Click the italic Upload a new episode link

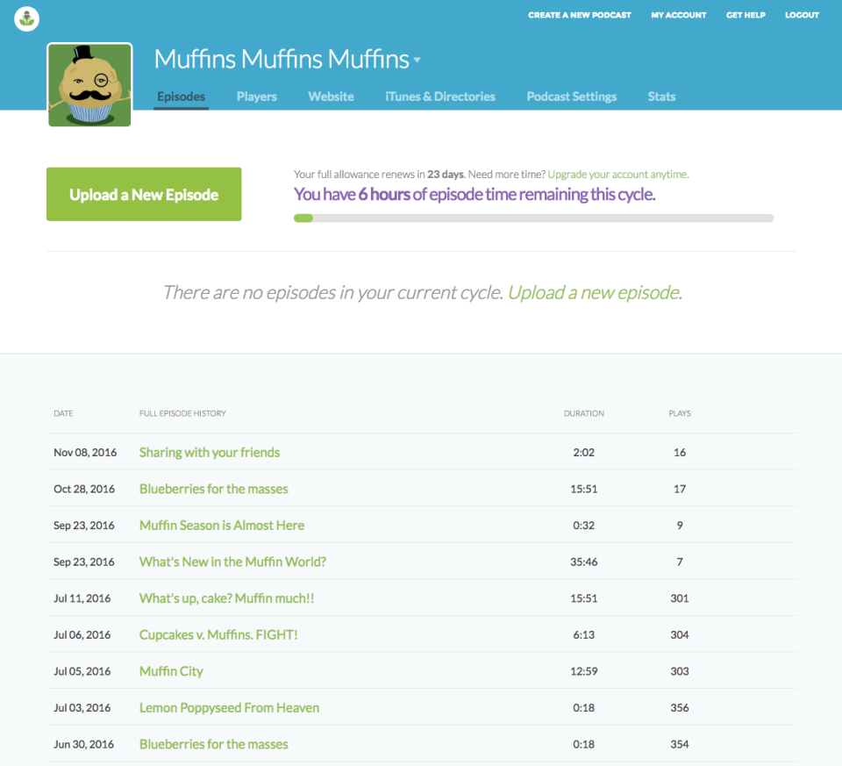coord(595,293)
